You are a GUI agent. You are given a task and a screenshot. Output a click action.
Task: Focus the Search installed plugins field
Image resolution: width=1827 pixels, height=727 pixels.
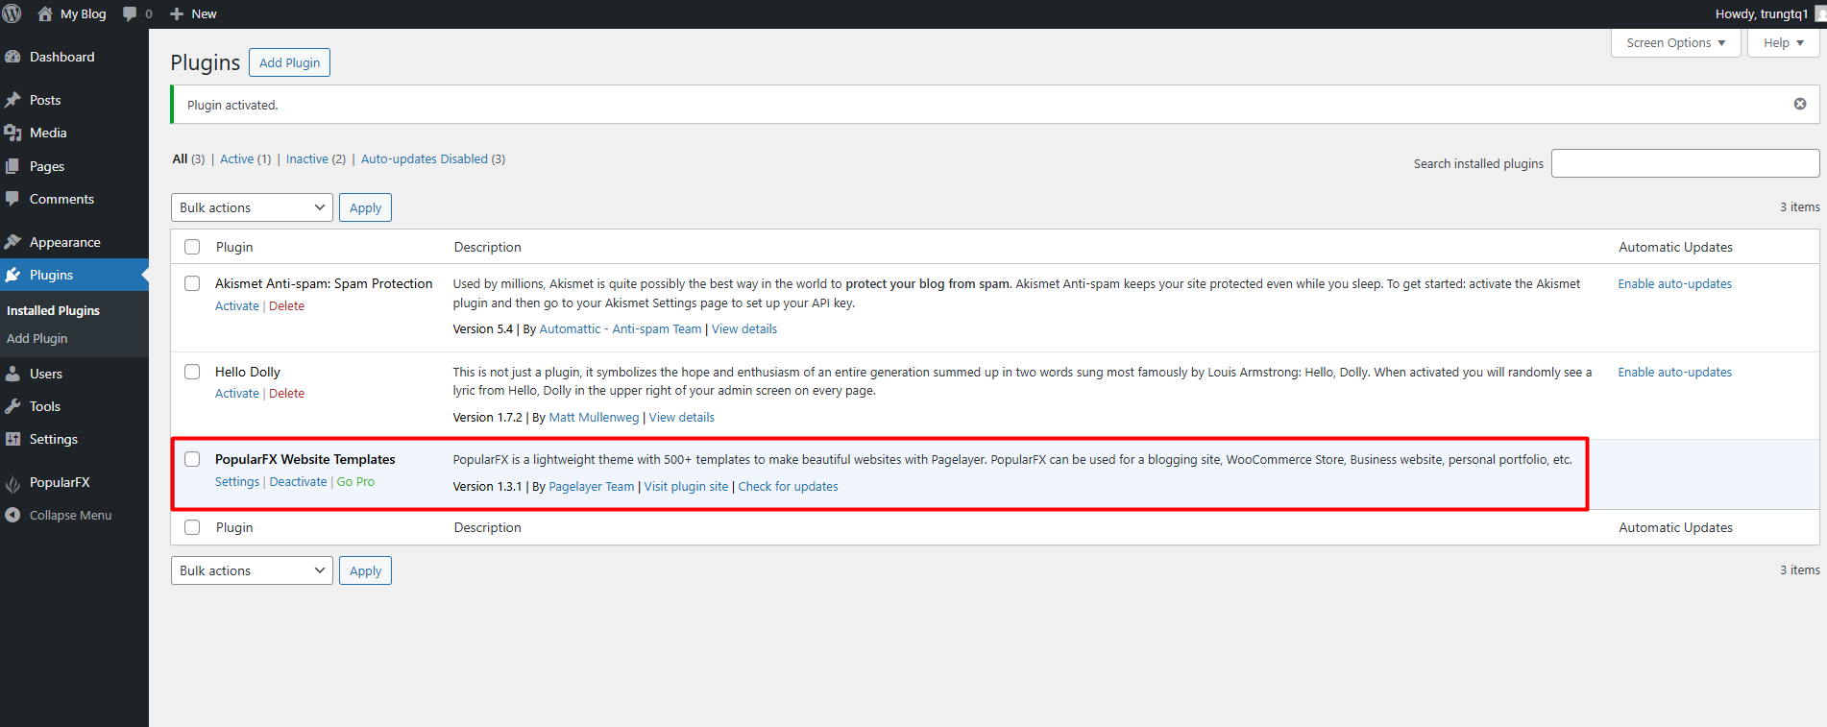[x=1685, y=163]
